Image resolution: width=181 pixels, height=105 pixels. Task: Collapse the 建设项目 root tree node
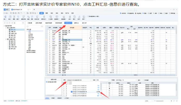4,26
